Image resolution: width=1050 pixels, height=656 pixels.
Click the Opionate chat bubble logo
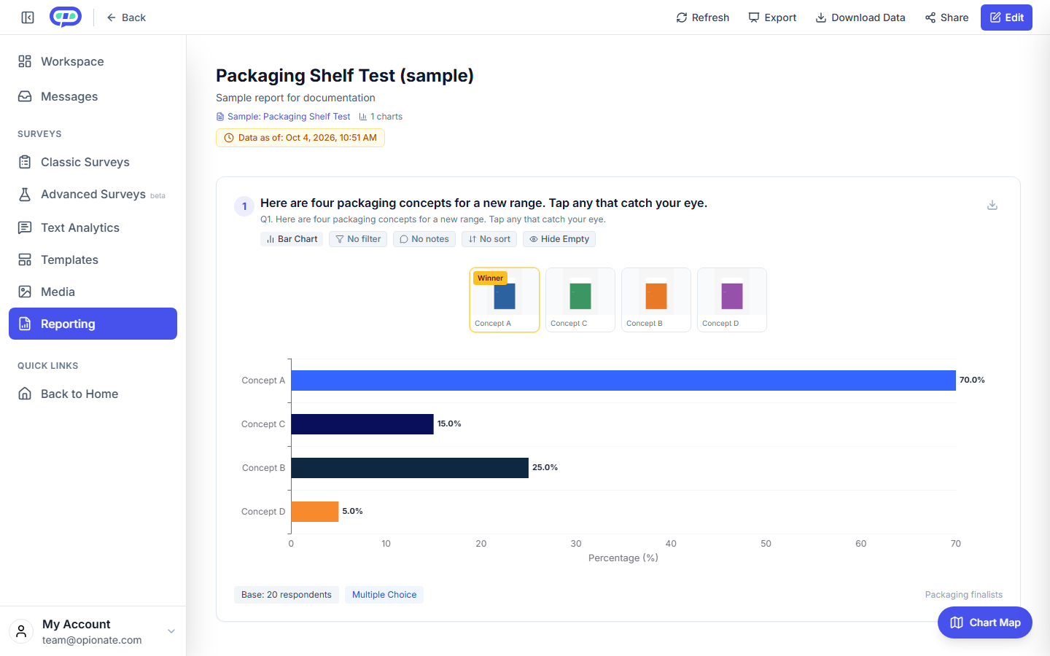pyautogui.click(x=66, y=17)
